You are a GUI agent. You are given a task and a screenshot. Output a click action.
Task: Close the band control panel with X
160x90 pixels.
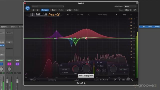coord(128,65)
